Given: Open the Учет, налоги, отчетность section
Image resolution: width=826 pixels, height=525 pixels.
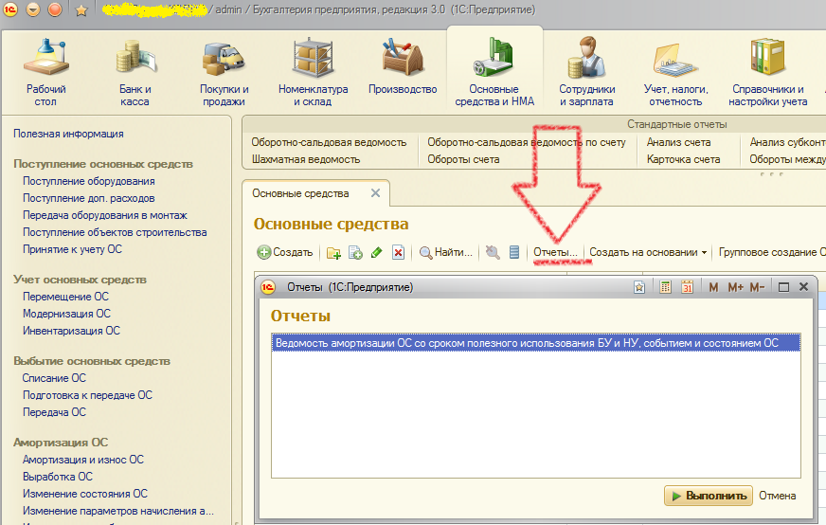Looking at the screenshot, I should [x=676, y=73].
